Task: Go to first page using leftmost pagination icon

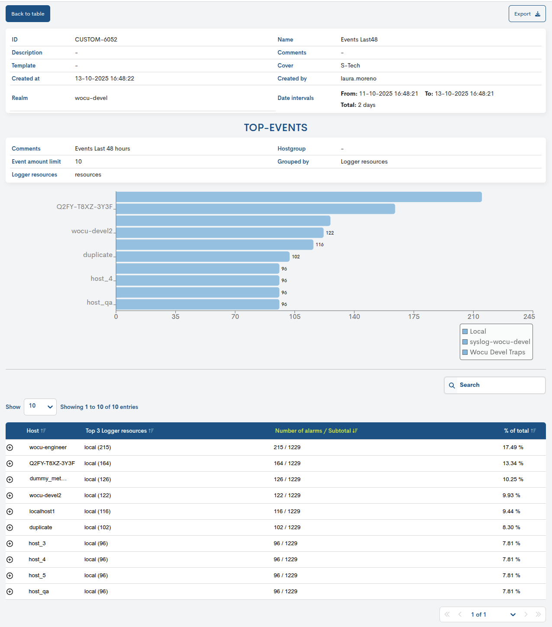Action: [x=447, y=614]
